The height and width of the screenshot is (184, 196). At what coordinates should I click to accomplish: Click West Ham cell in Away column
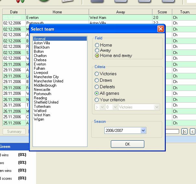[121, 18]
